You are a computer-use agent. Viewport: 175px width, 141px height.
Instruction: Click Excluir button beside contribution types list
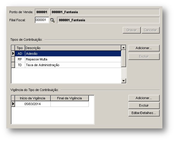[x=144, y=56]
